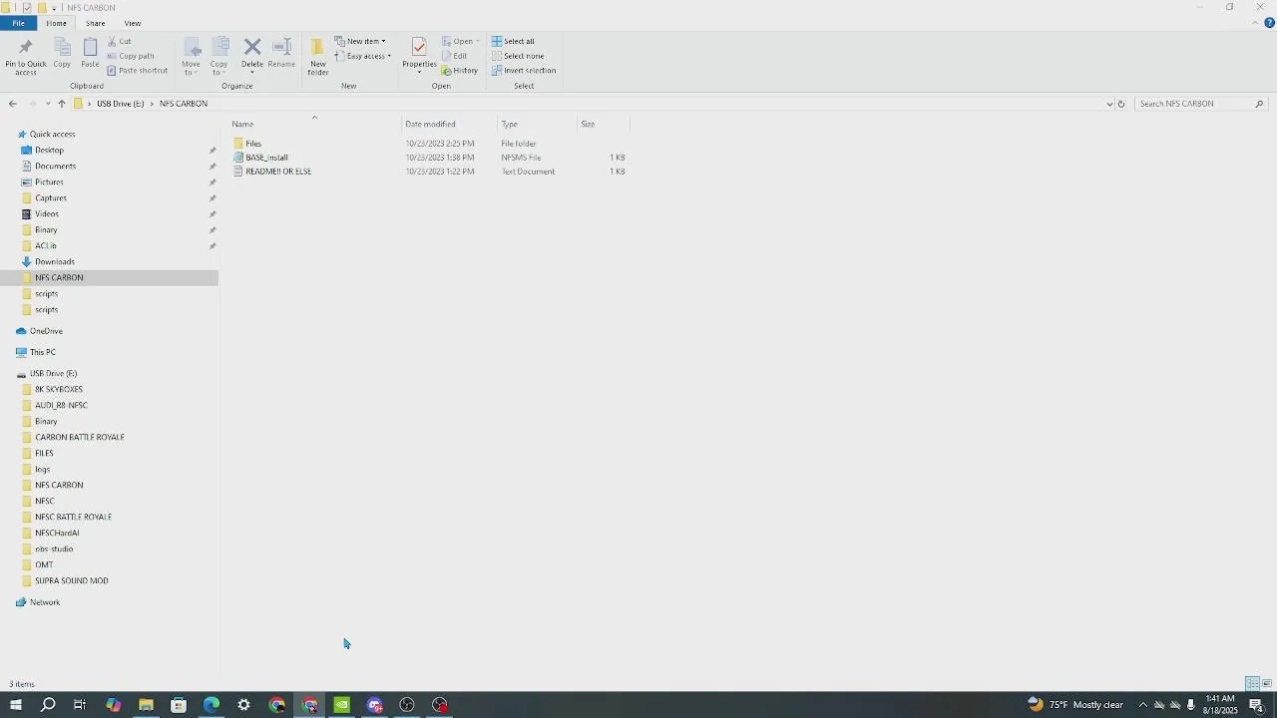The width and height of the screenshot is (1277, 718).
Task: Select Downloads in navigation pane
Action: click(55, 261)
